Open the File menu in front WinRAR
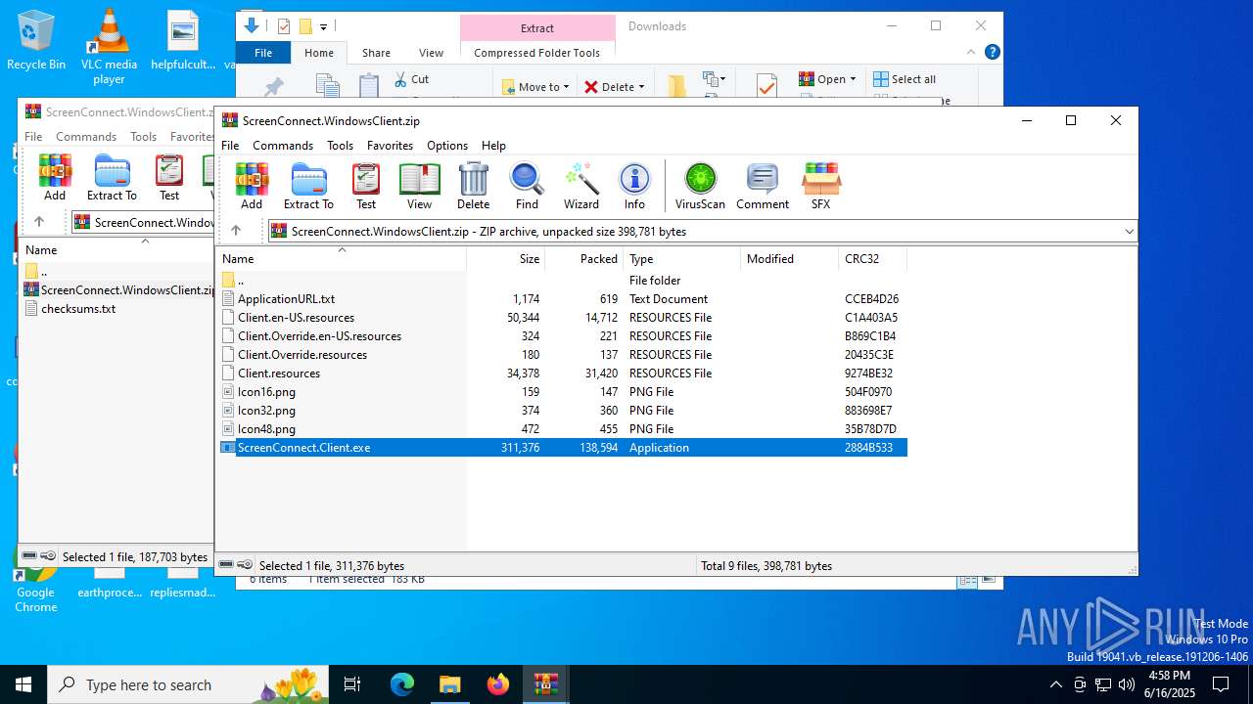 pyautogui.click(x=230, y=146)
